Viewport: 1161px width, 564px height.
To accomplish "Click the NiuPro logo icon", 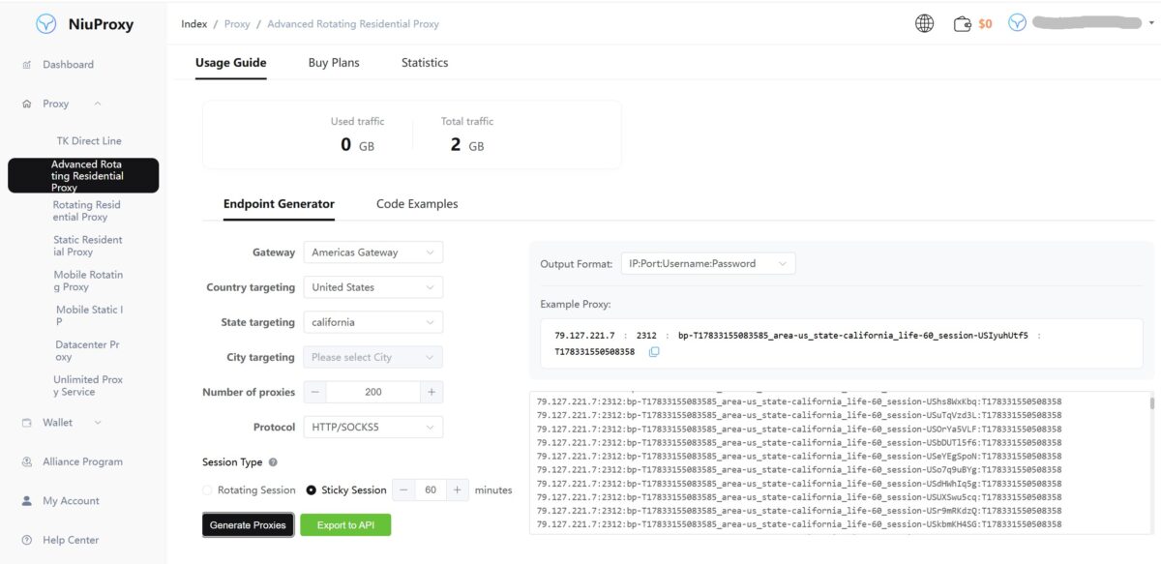I will pos(45,24).
